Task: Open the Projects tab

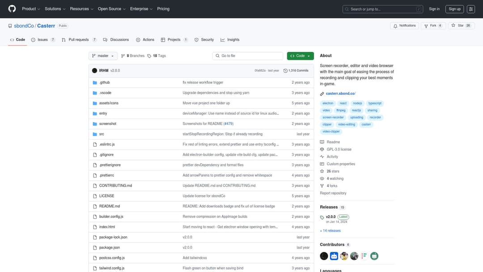Action: [174, 40]
